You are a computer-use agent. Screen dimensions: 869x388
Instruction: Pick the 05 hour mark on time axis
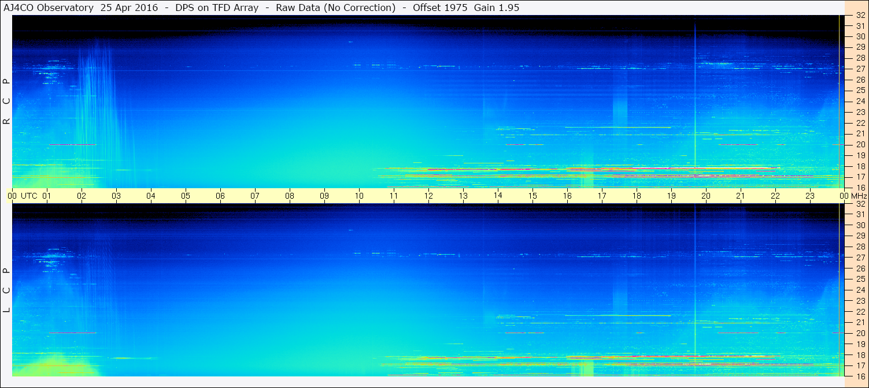[186, 196]
